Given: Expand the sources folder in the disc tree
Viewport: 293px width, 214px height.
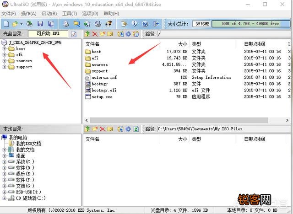Looking at the screenshot, I should pyautogui.click(x=4, y=61).
